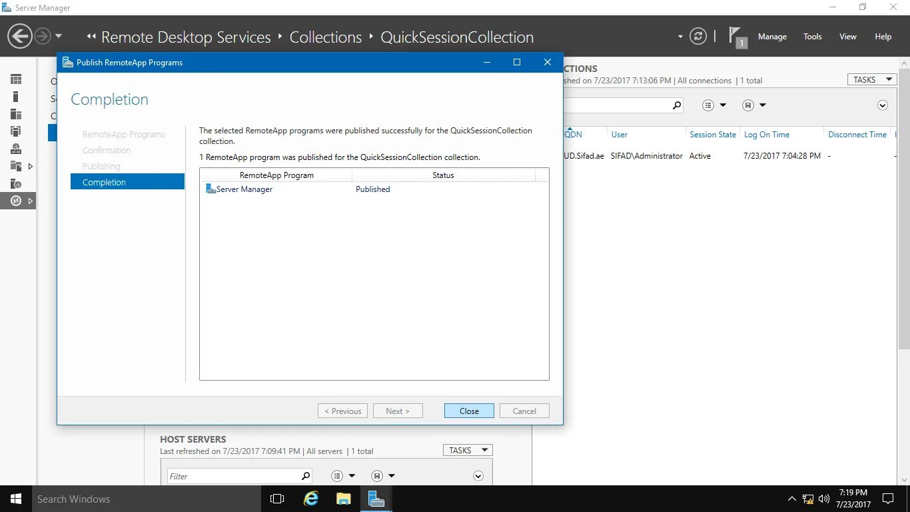
Task: Open the IIS role icon in the sidebar
Action: pyautogui.click(x=16, y=183)
